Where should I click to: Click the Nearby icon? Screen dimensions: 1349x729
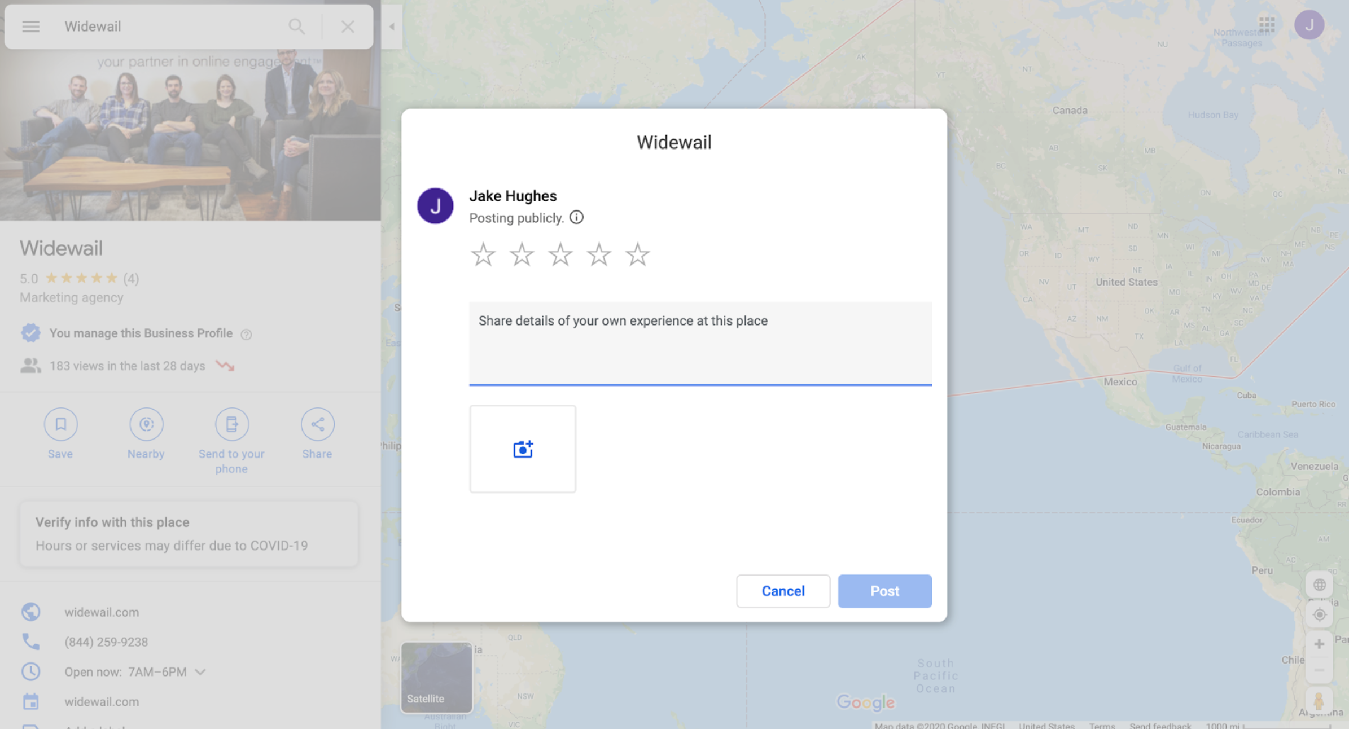click(x=146, y=424)
